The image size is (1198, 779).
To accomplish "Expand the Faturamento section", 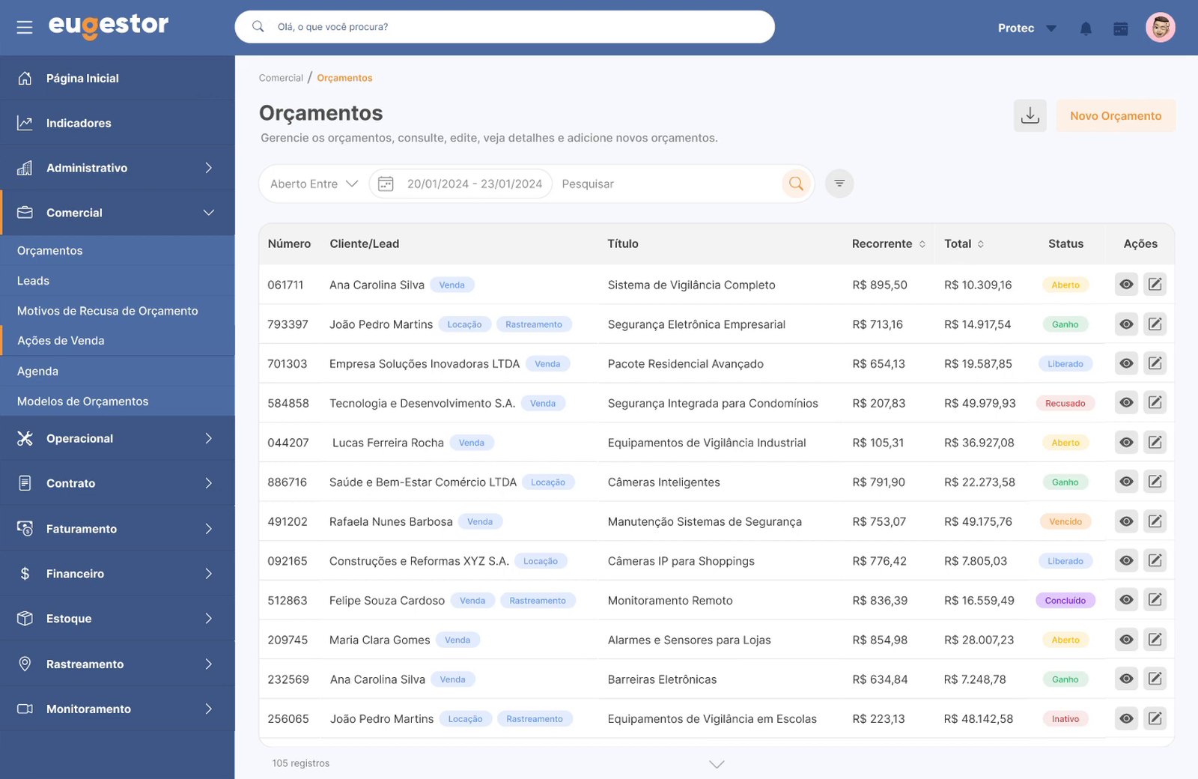I will point(118,529).
